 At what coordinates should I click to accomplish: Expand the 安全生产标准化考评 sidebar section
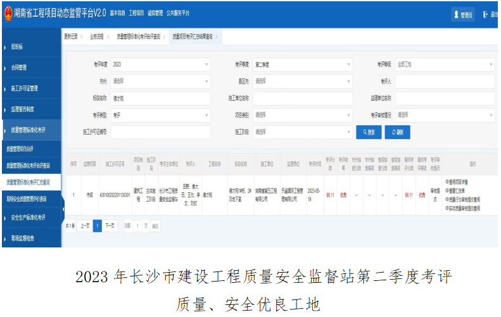pyautogui.click(x=31, y=218)
